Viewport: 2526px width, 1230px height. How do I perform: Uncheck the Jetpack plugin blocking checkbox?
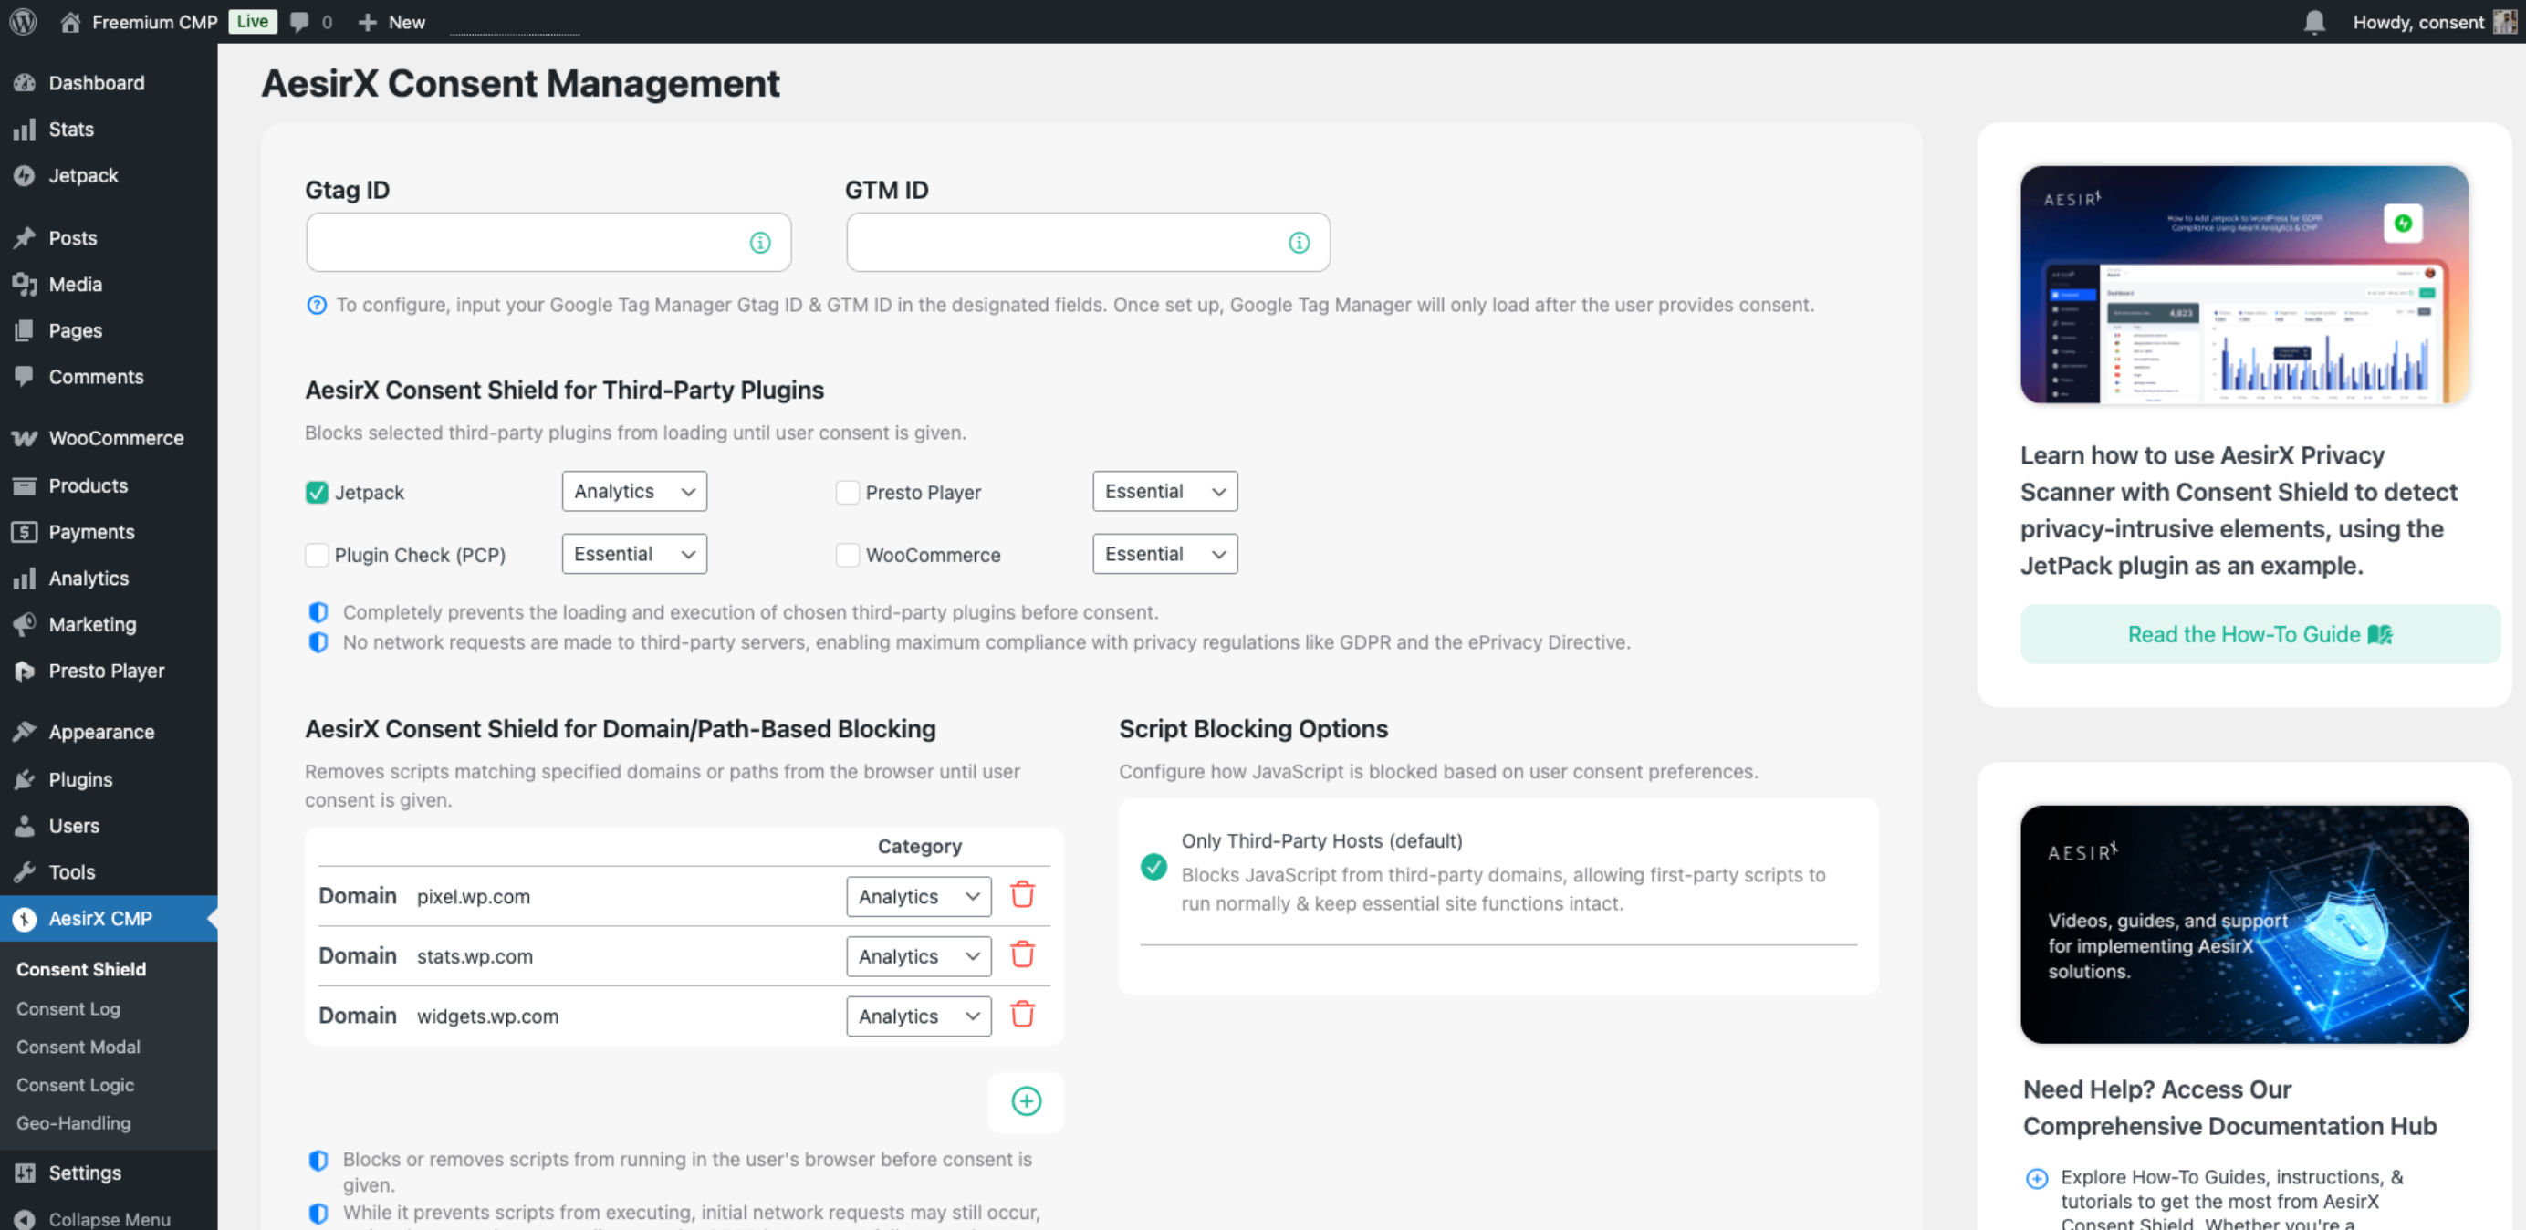click(316, 492)
